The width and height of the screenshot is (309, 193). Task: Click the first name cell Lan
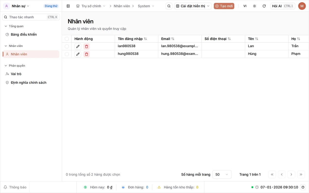click(x=267, y=46)
